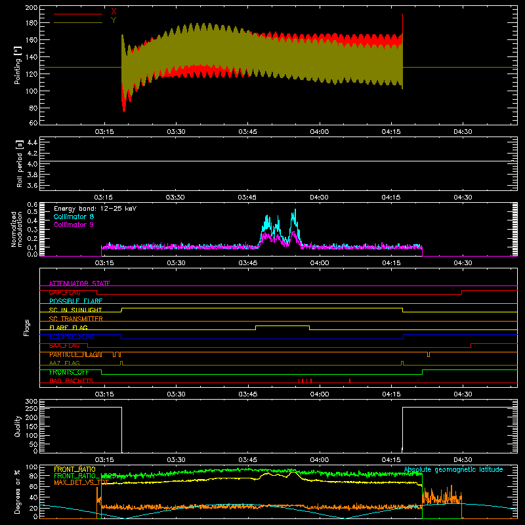525x525 pixels.
Task: Click the 'Quality' vertical axis title
Action: pyautogui.click(x=18, y=426)
